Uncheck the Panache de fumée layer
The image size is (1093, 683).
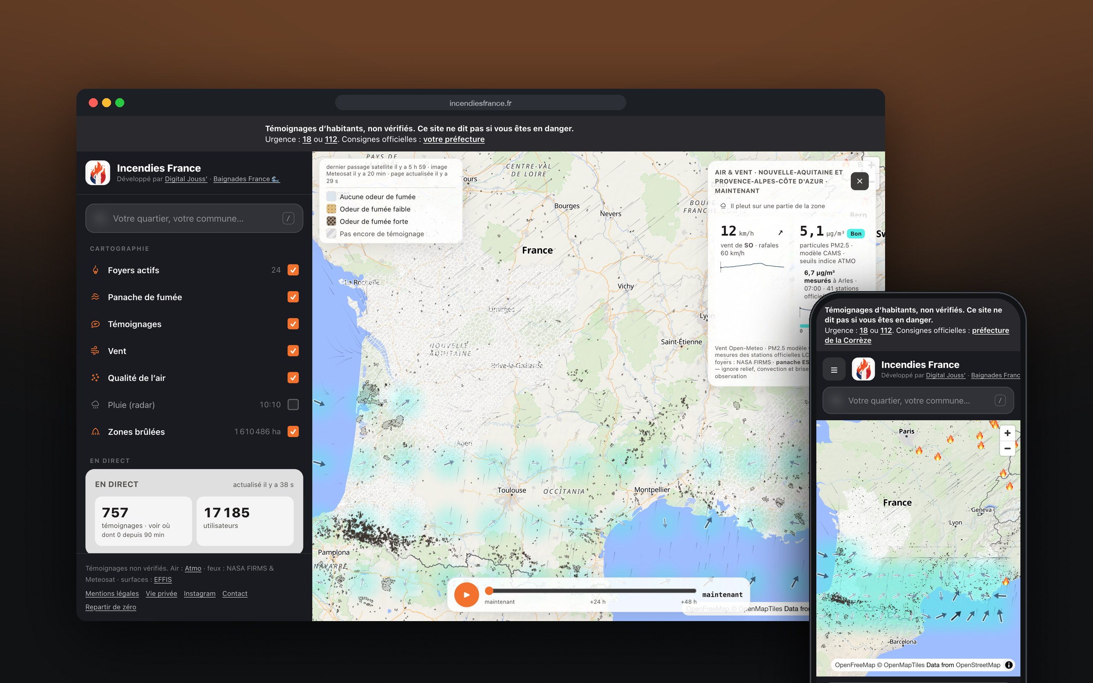[293, 297]
